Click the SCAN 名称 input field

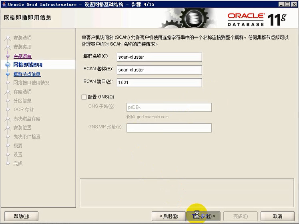pos(159,70)
